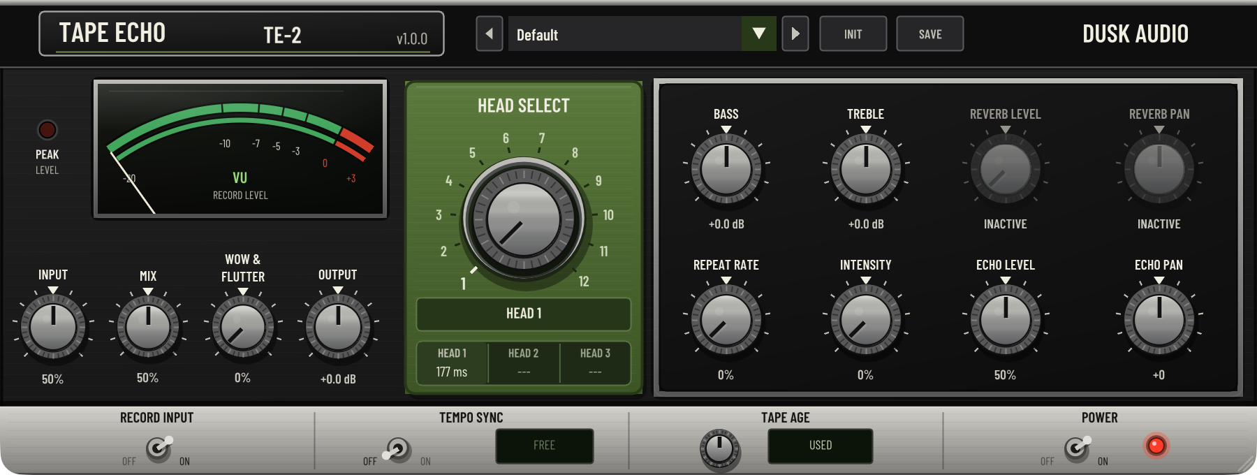
Task: Click the HEAD 1 mode display
Action: click(x=524, y=314)
